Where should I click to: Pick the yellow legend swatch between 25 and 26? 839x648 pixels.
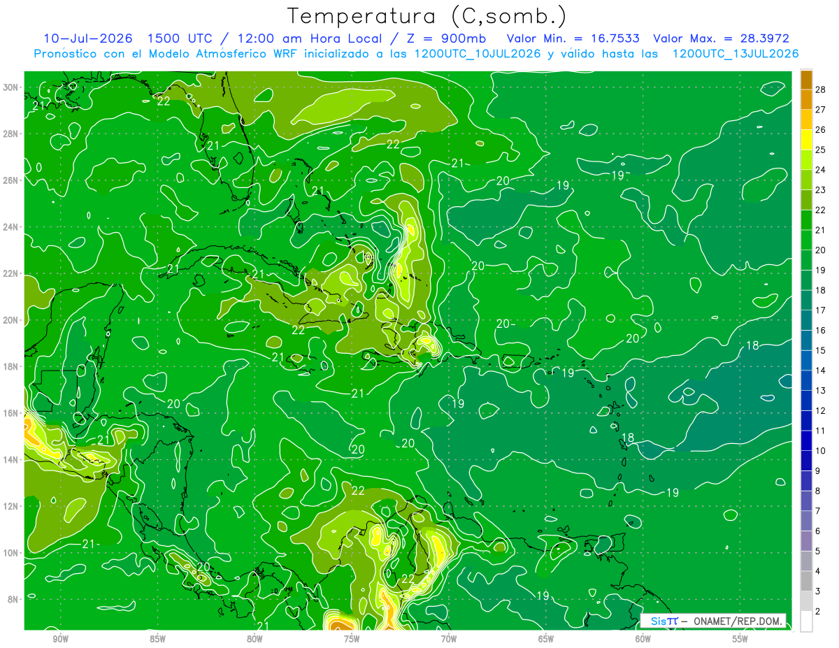[x=806, y=140]
